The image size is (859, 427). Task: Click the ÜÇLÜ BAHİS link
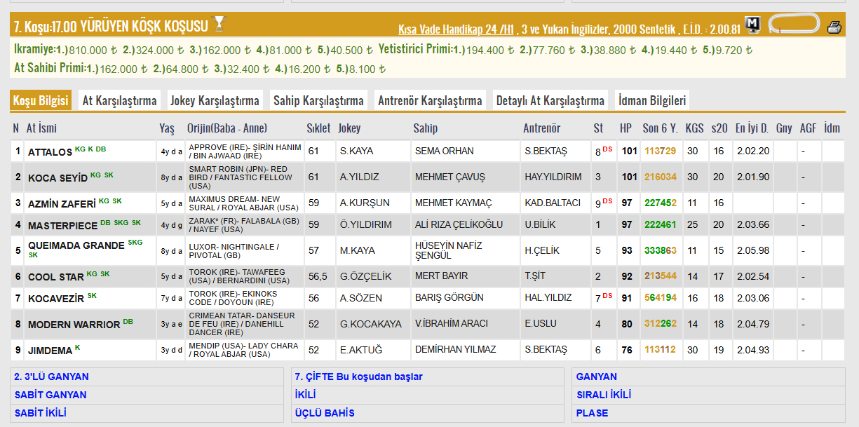click(x=325, y=413)
